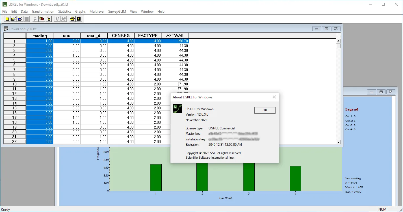Open the View menu

point(133,12)
